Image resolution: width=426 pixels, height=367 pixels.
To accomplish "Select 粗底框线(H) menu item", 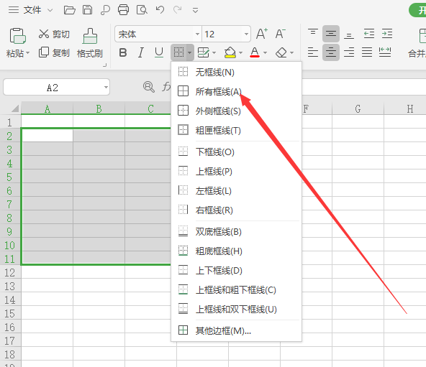I will [x=236, y=251].
